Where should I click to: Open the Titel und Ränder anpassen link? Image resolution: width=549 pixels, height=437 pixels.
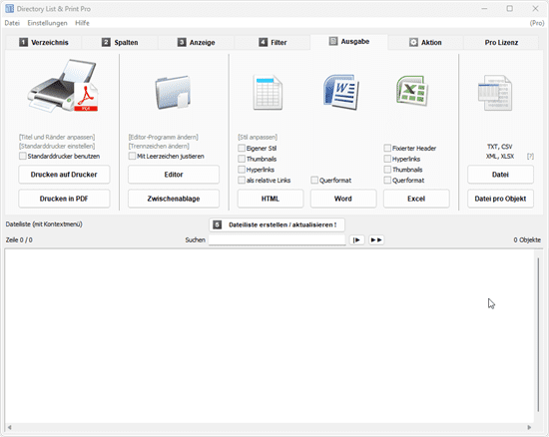click(57, 137)
